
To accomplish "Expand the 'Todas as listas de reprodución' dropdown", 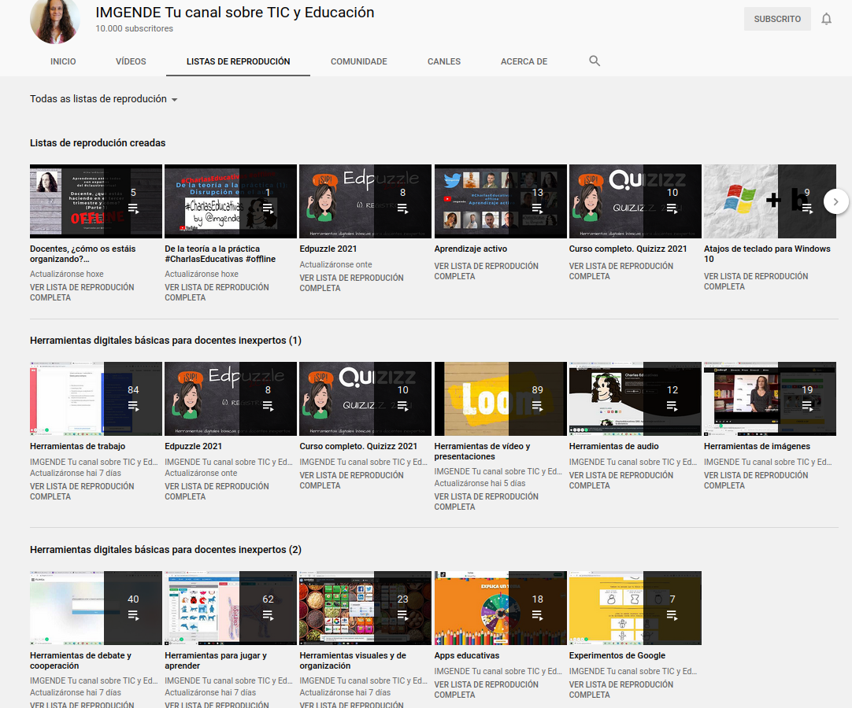I will pos(103,99).
